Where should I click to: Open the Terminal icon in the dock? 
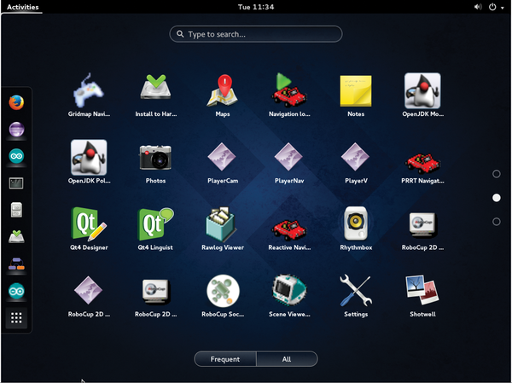pyautogui.click(x=16, y=183)
